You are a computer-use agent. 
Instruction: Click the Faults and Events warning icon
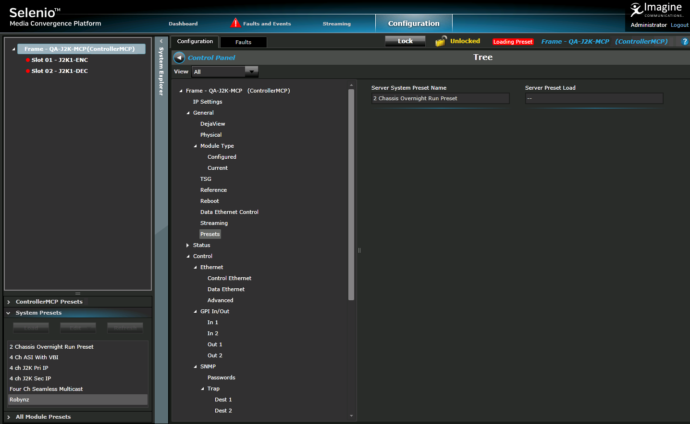(x=235, y=23)
